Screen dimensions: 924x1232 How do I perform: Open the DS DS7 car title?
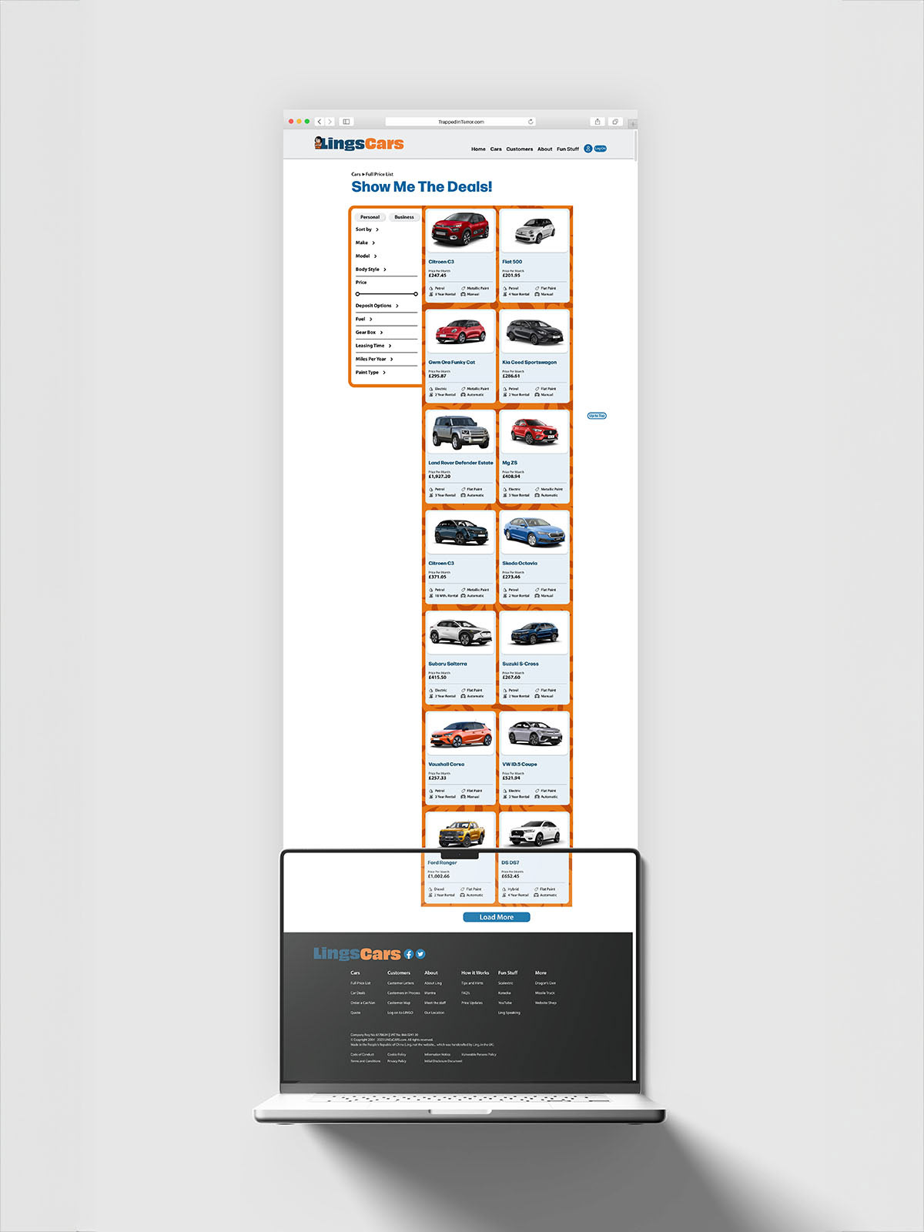(x=511, y=863)
